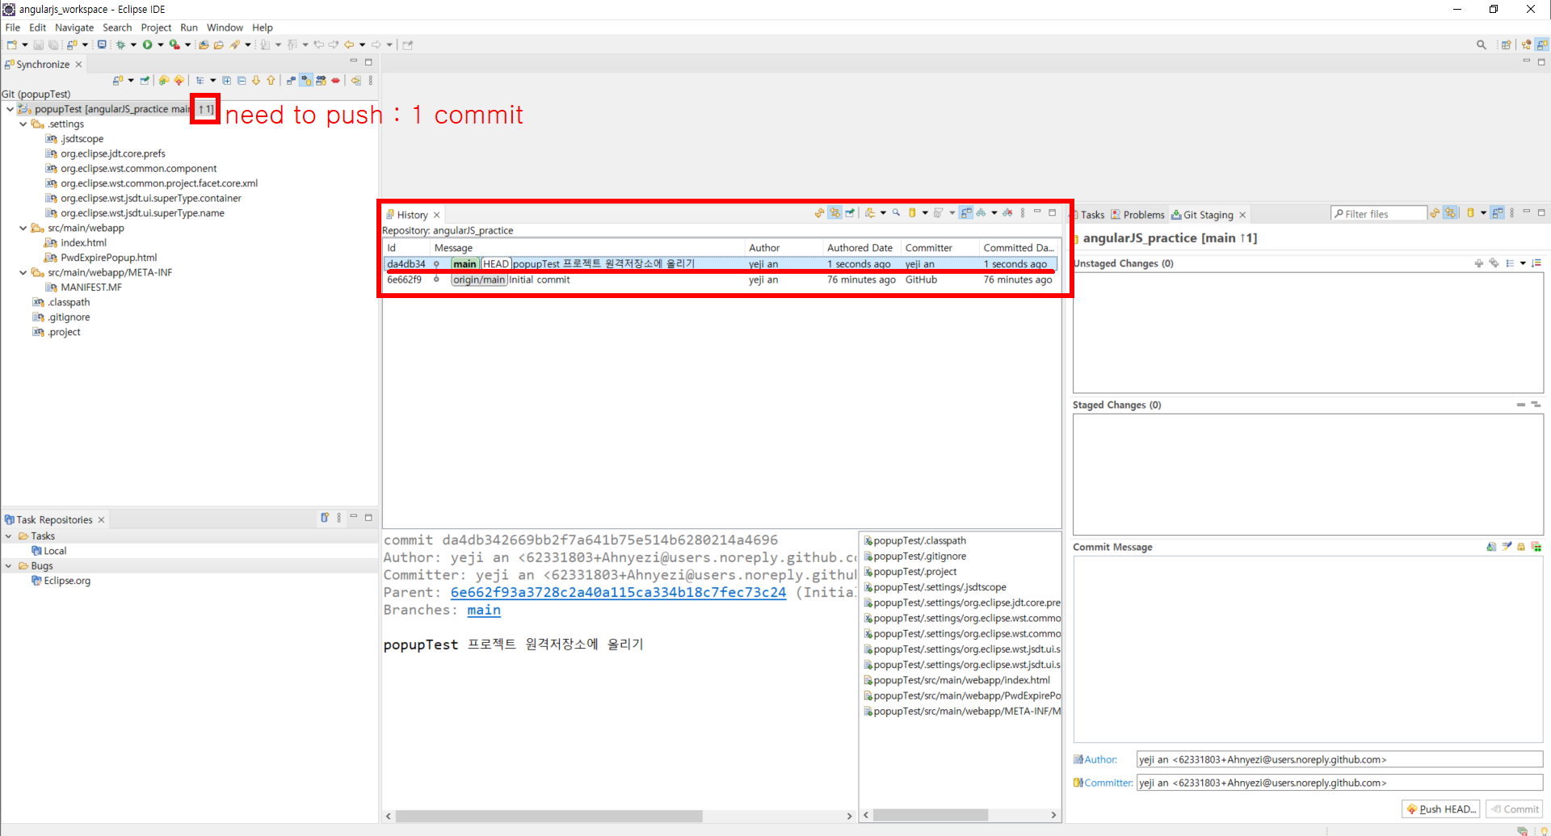Click the New wizard icon in main toolbar
This screenshot has height=836, width=1551.
(x=12, y=44)
